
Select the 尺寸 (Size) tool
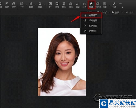pyautogui.click(x=21, y=5)
